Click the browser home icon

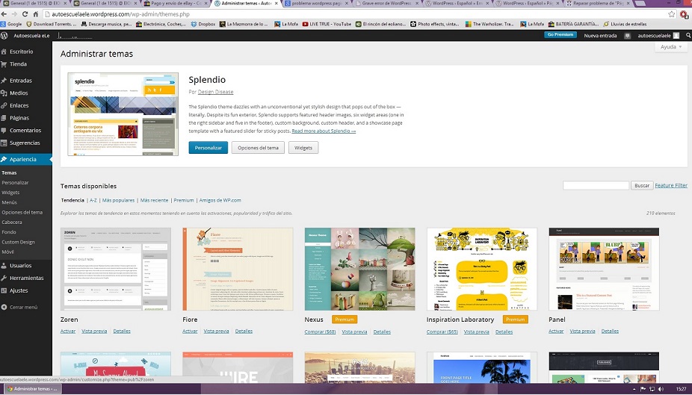point(36,14)
